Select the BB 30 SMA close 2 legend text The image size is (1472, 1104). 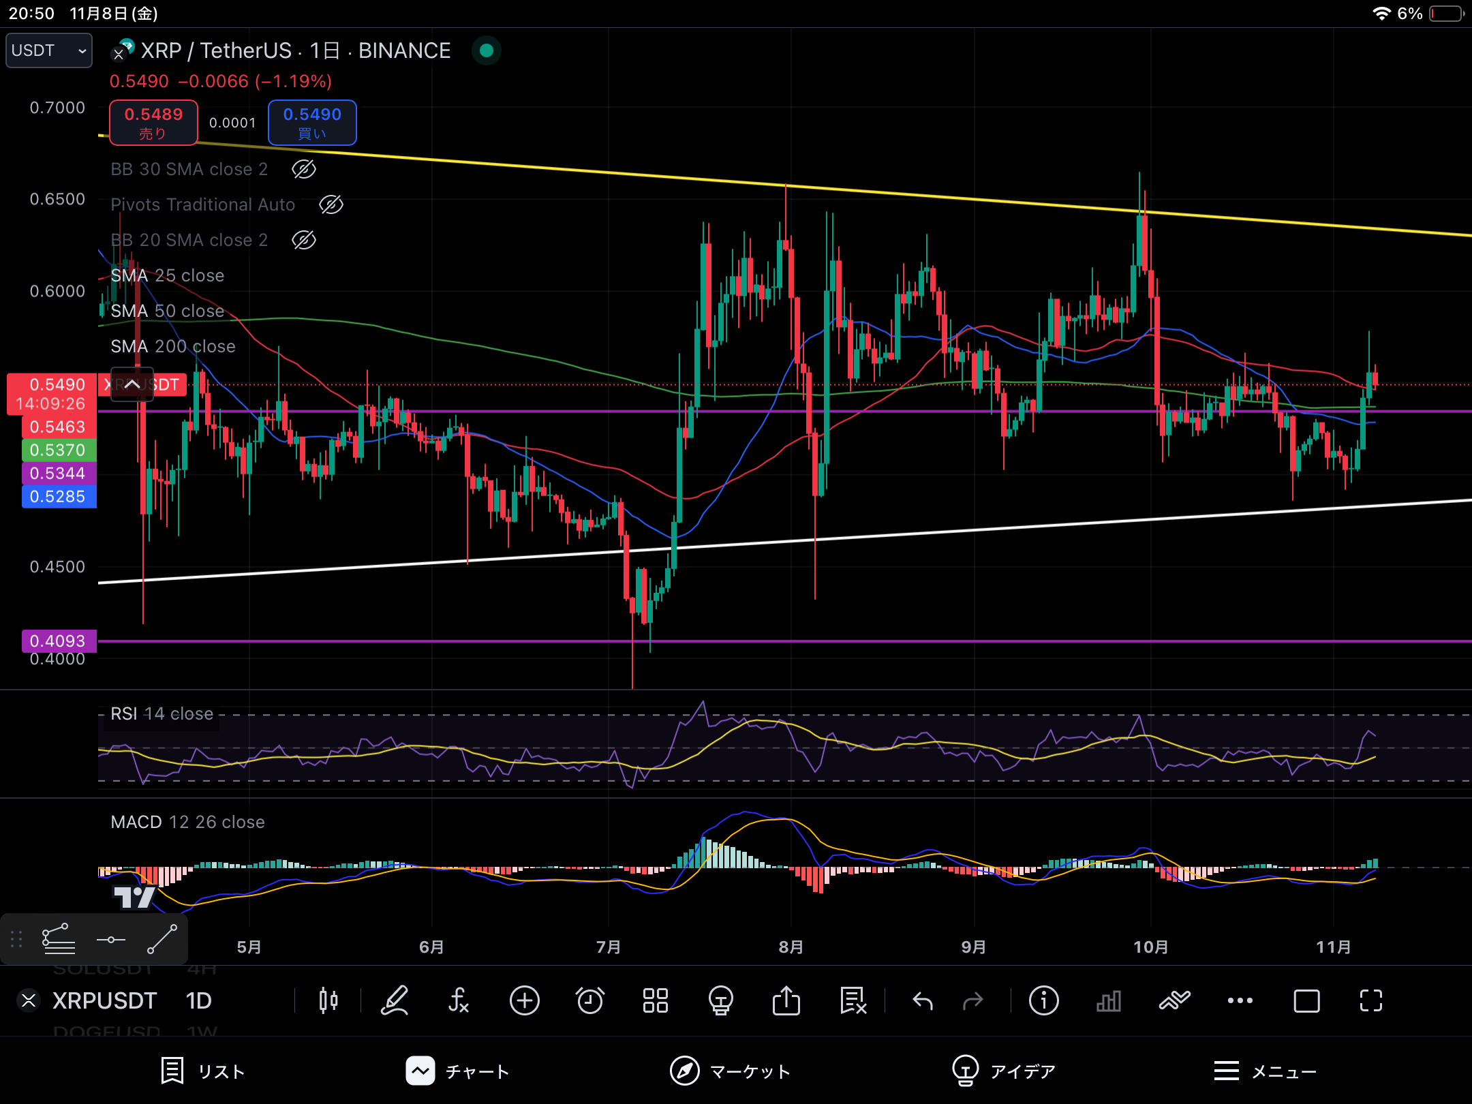click(x=189, y=169)
